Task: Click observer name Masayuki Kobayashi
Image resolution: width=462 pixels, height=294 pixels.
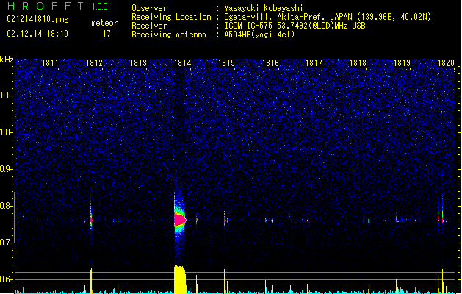Action: coord(264,8)
